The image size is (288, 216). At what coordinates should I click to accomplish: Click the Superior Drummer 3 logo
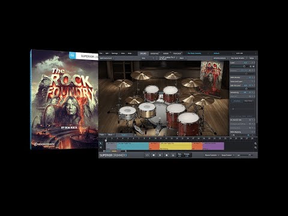(113, 155)
